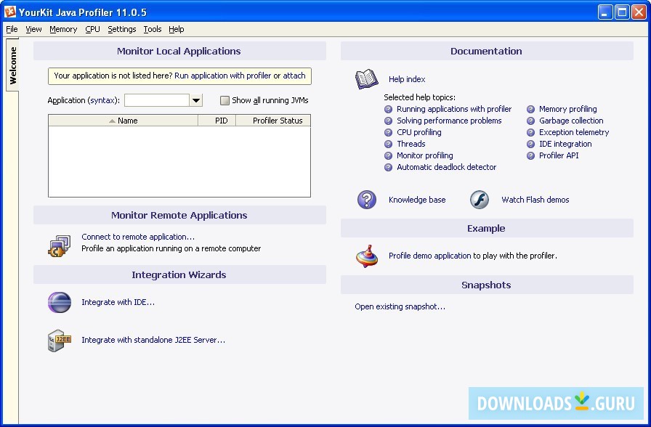Image resolution: width=651 pixels, height=427 pixels.
Task: Click help bullet beside Monitor profiling
Action: 388,155
